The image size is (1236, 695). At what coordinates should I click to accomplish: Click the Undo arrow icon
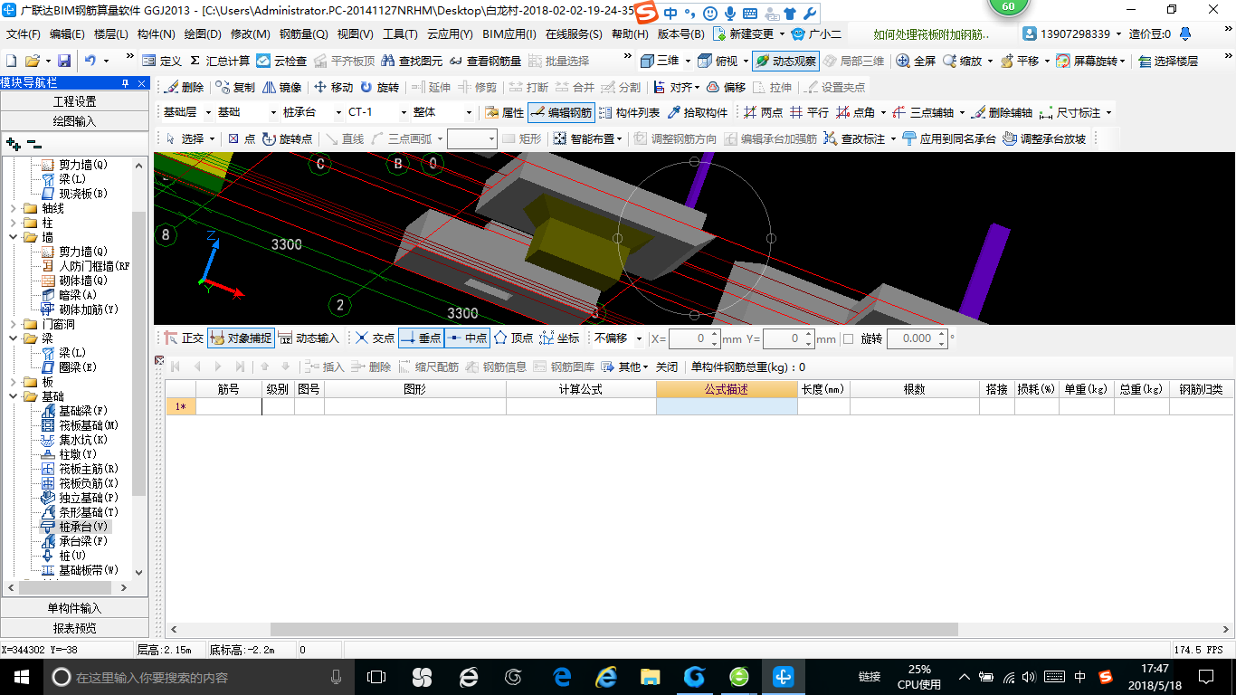(x=90, y=61)
